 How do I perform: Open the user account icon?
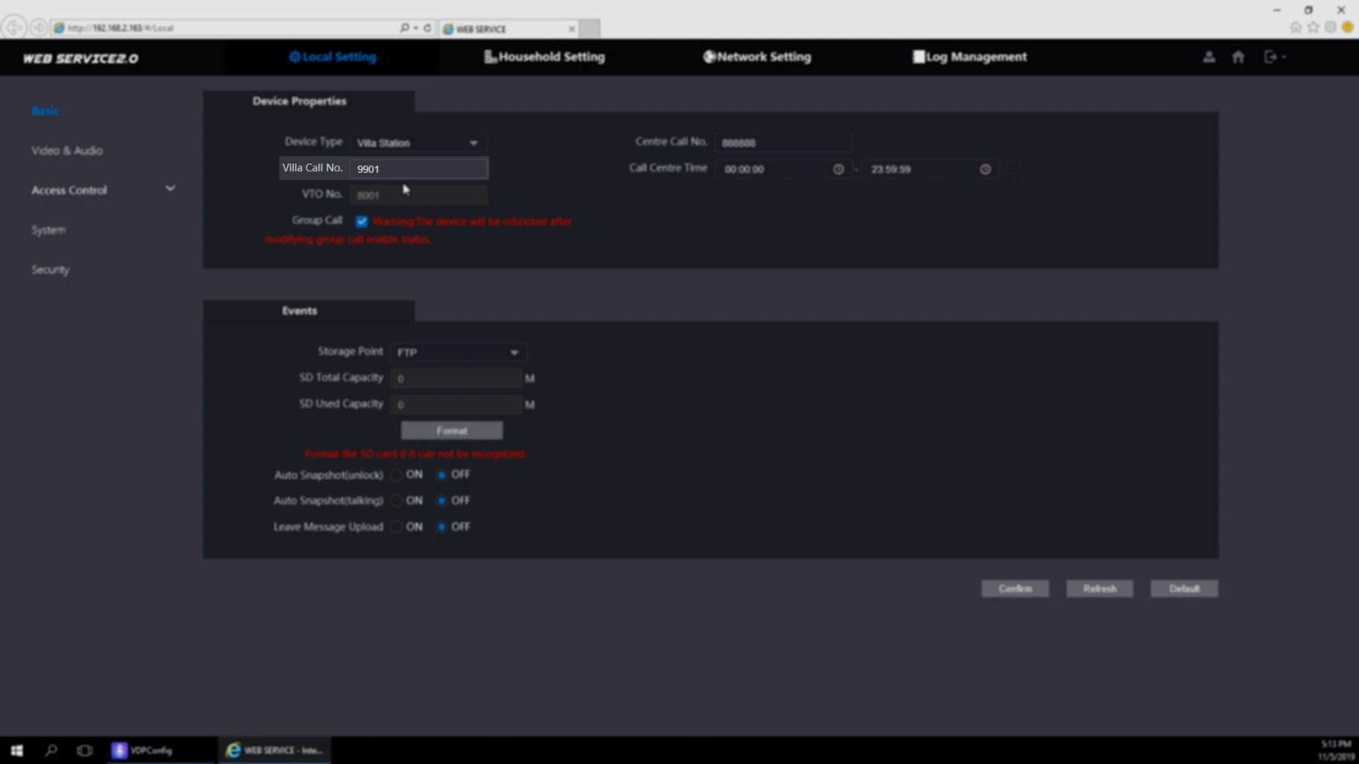pos(1209,57)
